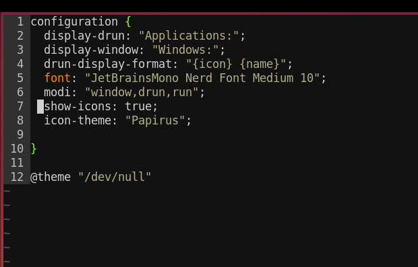
Task: Click "JetBrainsMono" in the font string
Action: [135, 78]
